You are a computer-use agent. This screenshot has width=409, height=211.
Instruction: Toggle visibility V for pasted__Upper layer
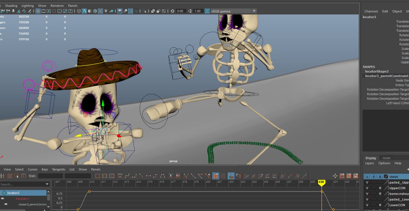click(x=367, y=182)
